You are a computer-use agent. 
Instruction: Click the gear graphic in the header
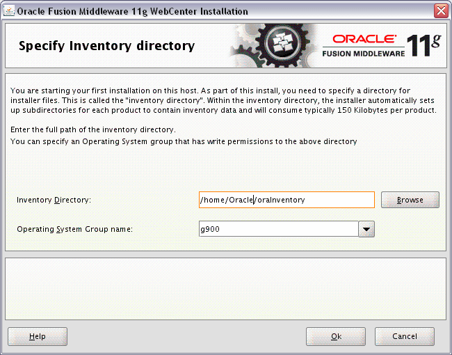click(x=274, y=46)
